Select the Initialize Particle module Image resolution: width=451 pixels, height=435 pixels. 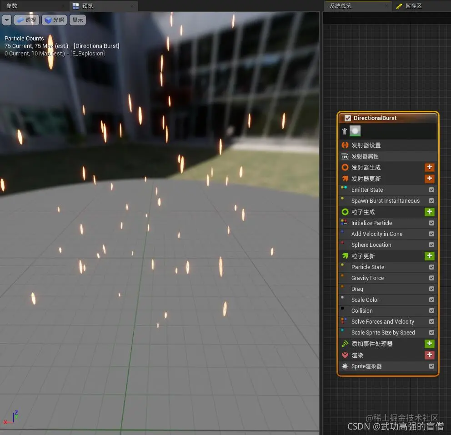387,223
